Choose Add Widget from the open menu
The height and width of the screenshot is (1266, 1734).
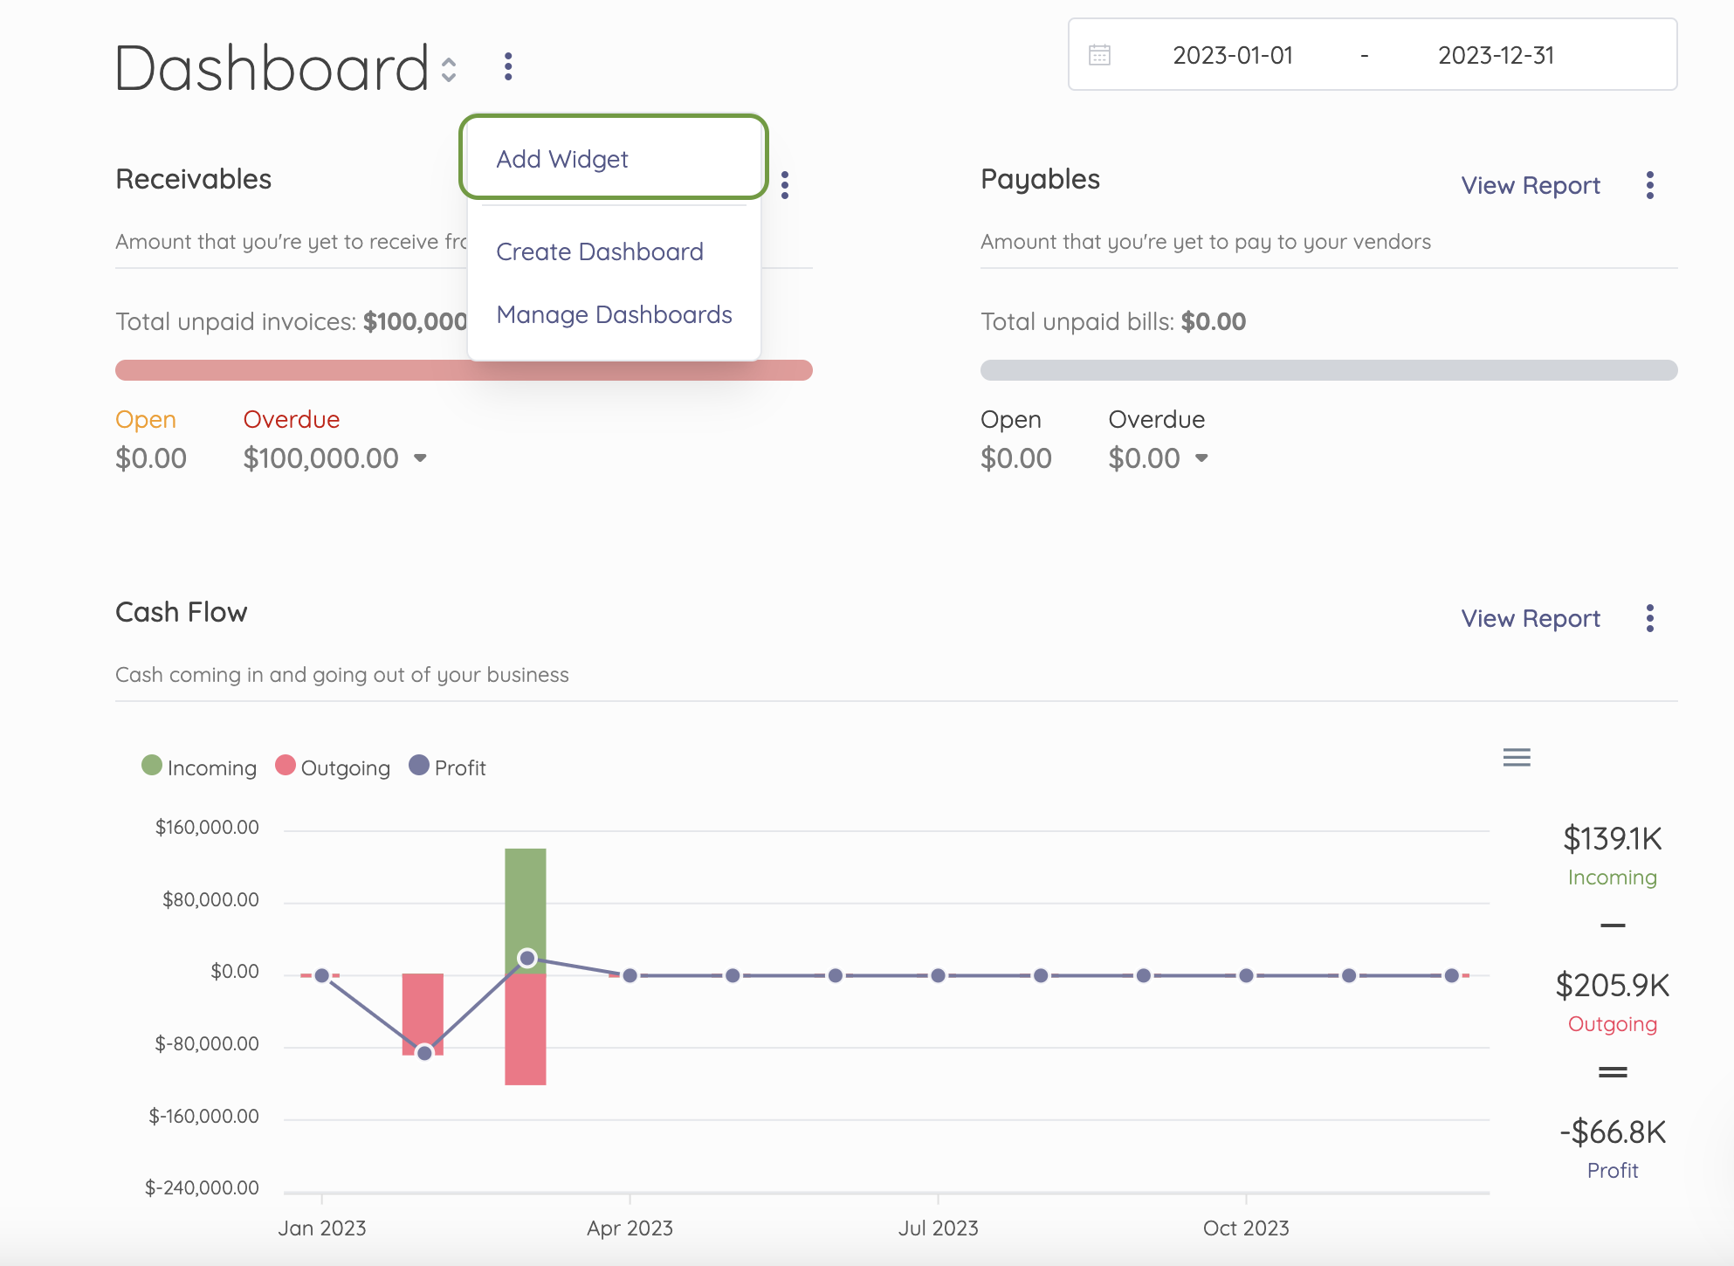tap(561, 158)
